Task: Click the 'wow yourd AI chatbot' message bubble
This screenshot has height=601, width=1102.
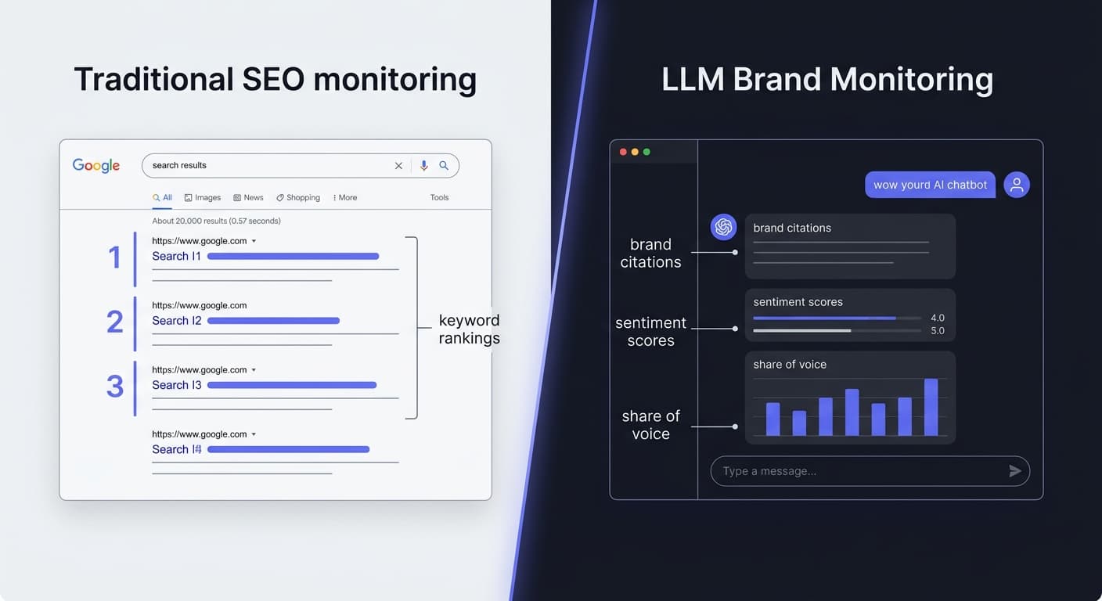Action: pyautogui.click(x=930, y=185)
